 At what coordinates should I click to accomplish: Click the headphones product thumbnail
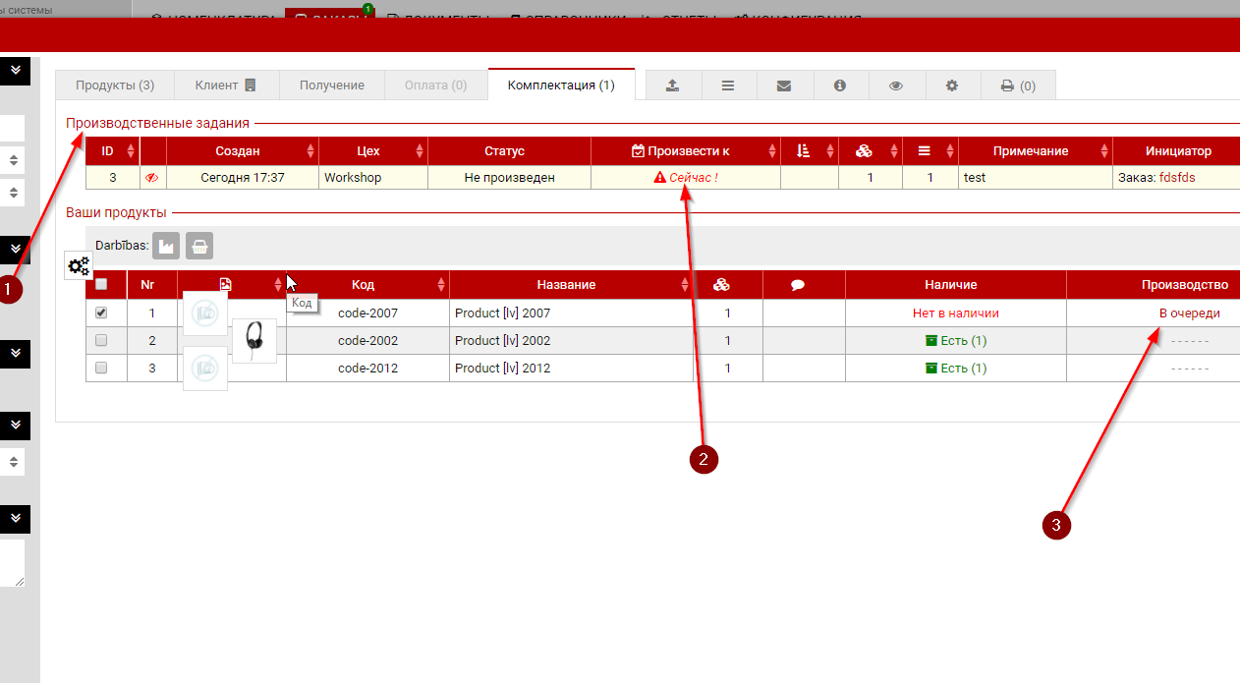254,340
